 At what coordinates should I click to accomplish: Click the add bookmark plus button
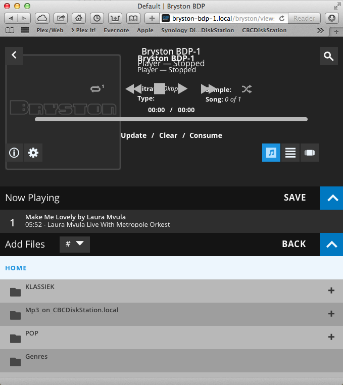click(x=152, y=18)
